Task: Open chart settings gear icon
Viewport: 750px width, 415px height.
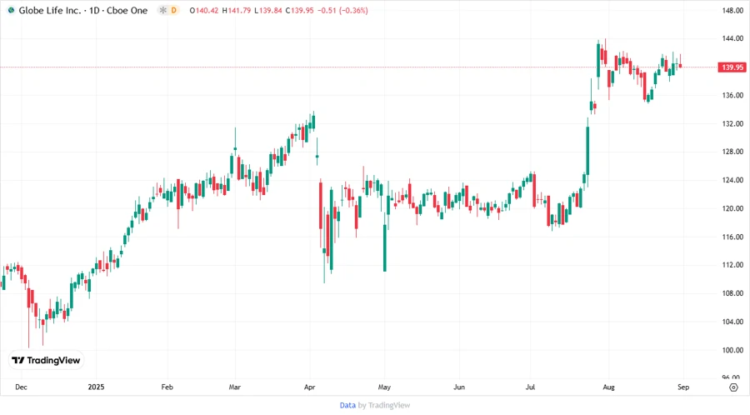Action: click(733, 387)
